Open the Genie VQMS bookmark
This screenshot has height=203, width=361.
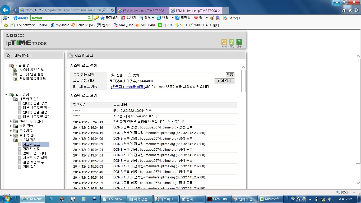[x=83, y=25]
